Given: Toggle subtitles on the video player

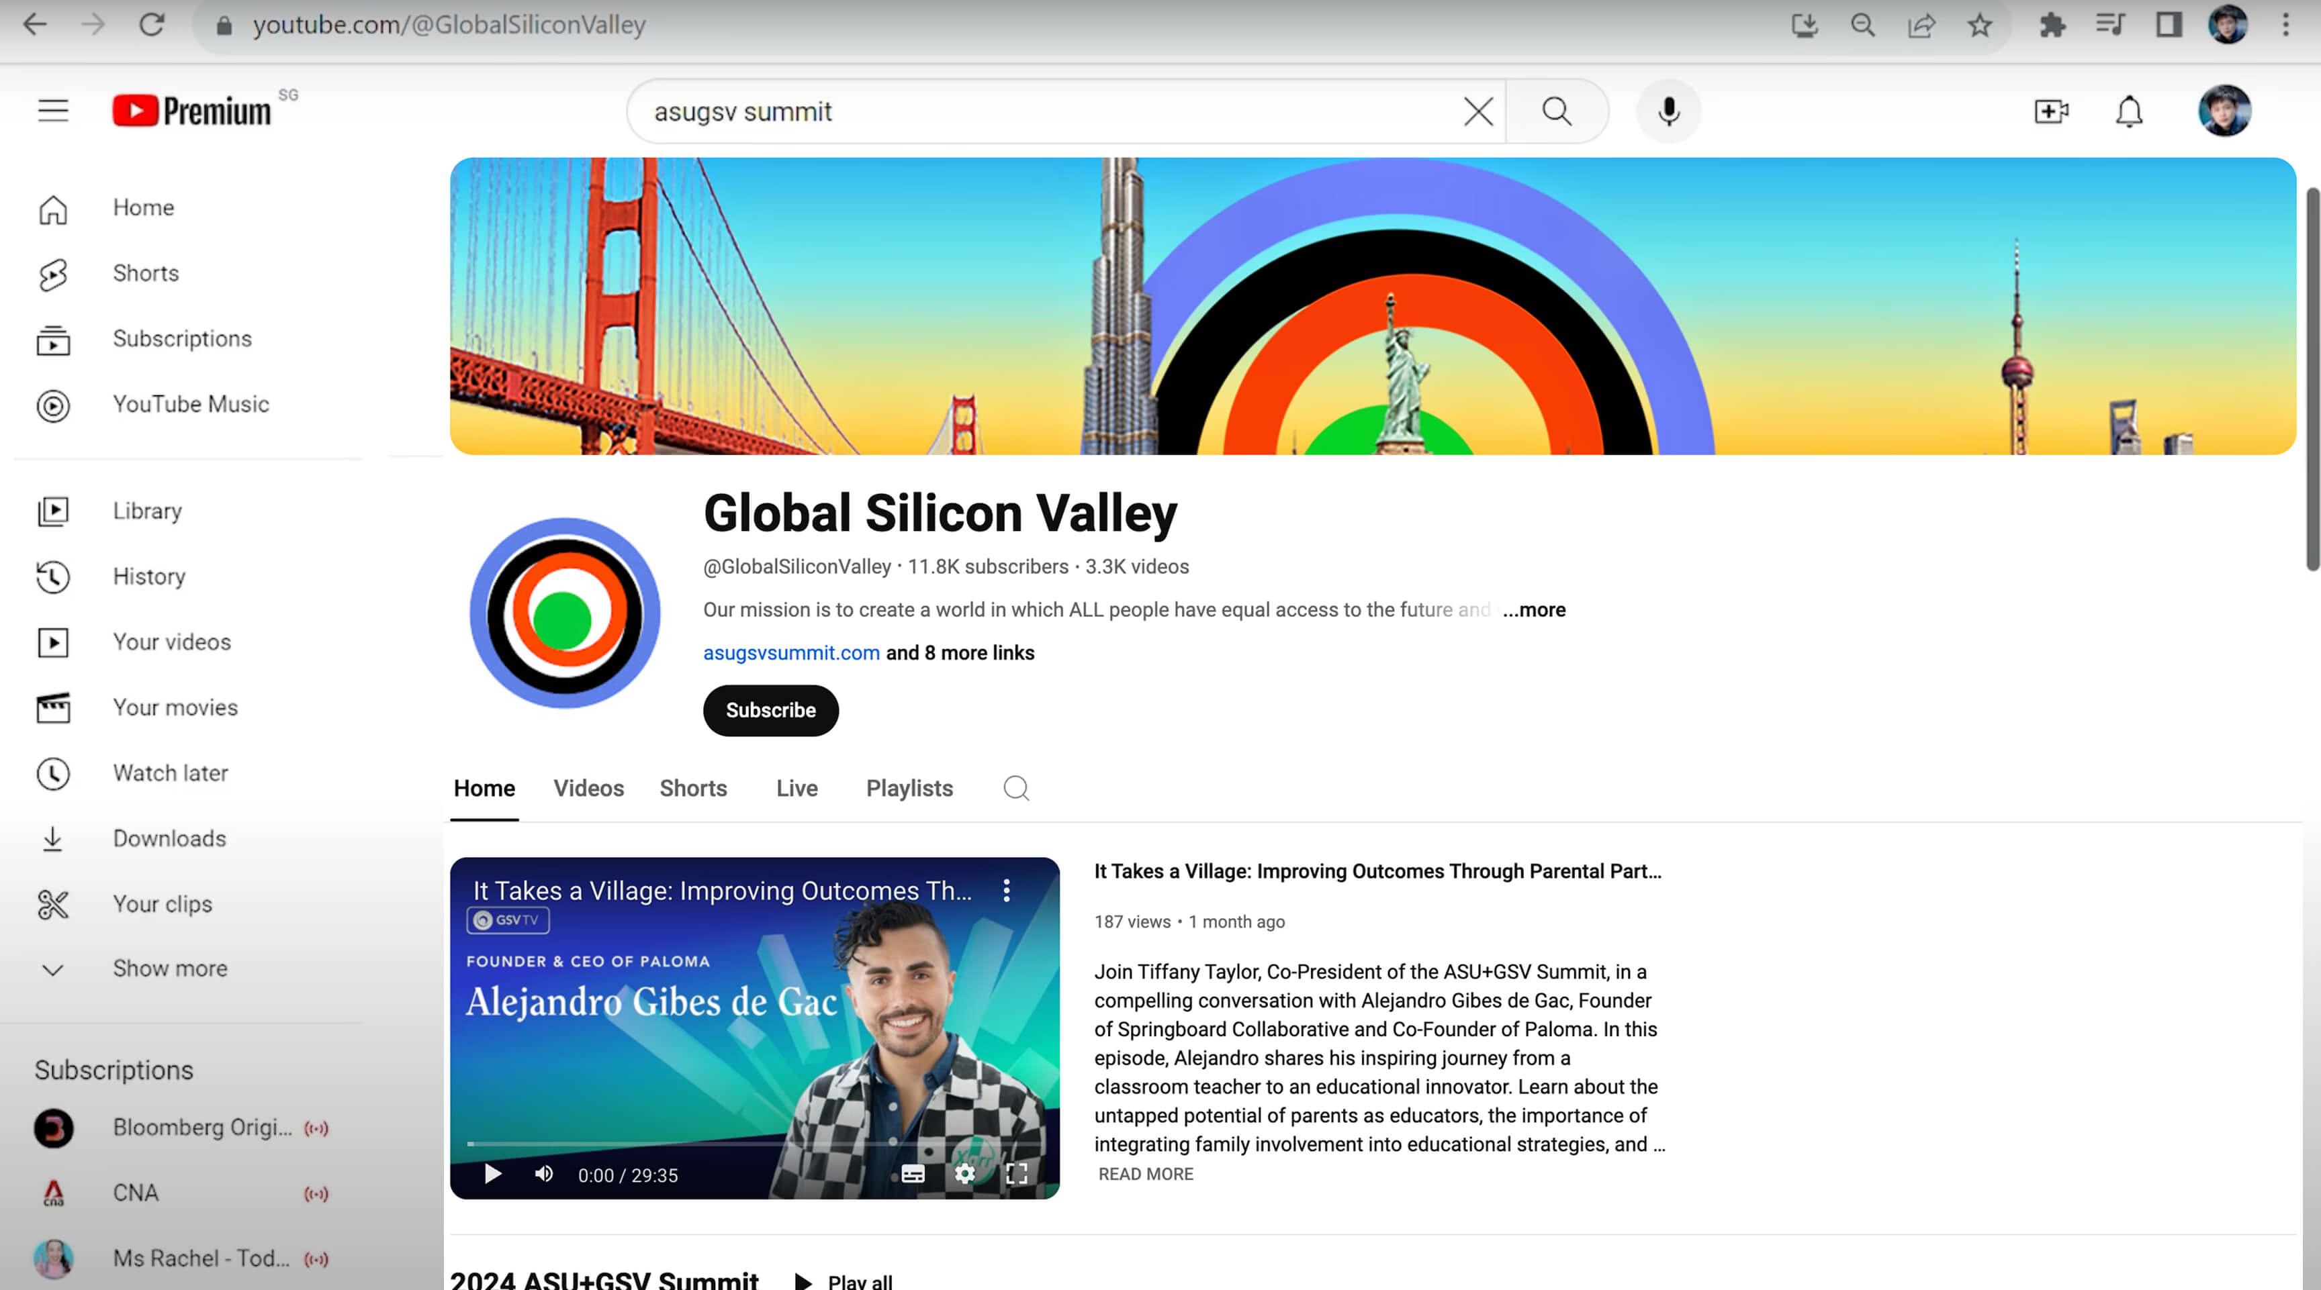Looking at the screenshot, I should tap(913, 1174).
